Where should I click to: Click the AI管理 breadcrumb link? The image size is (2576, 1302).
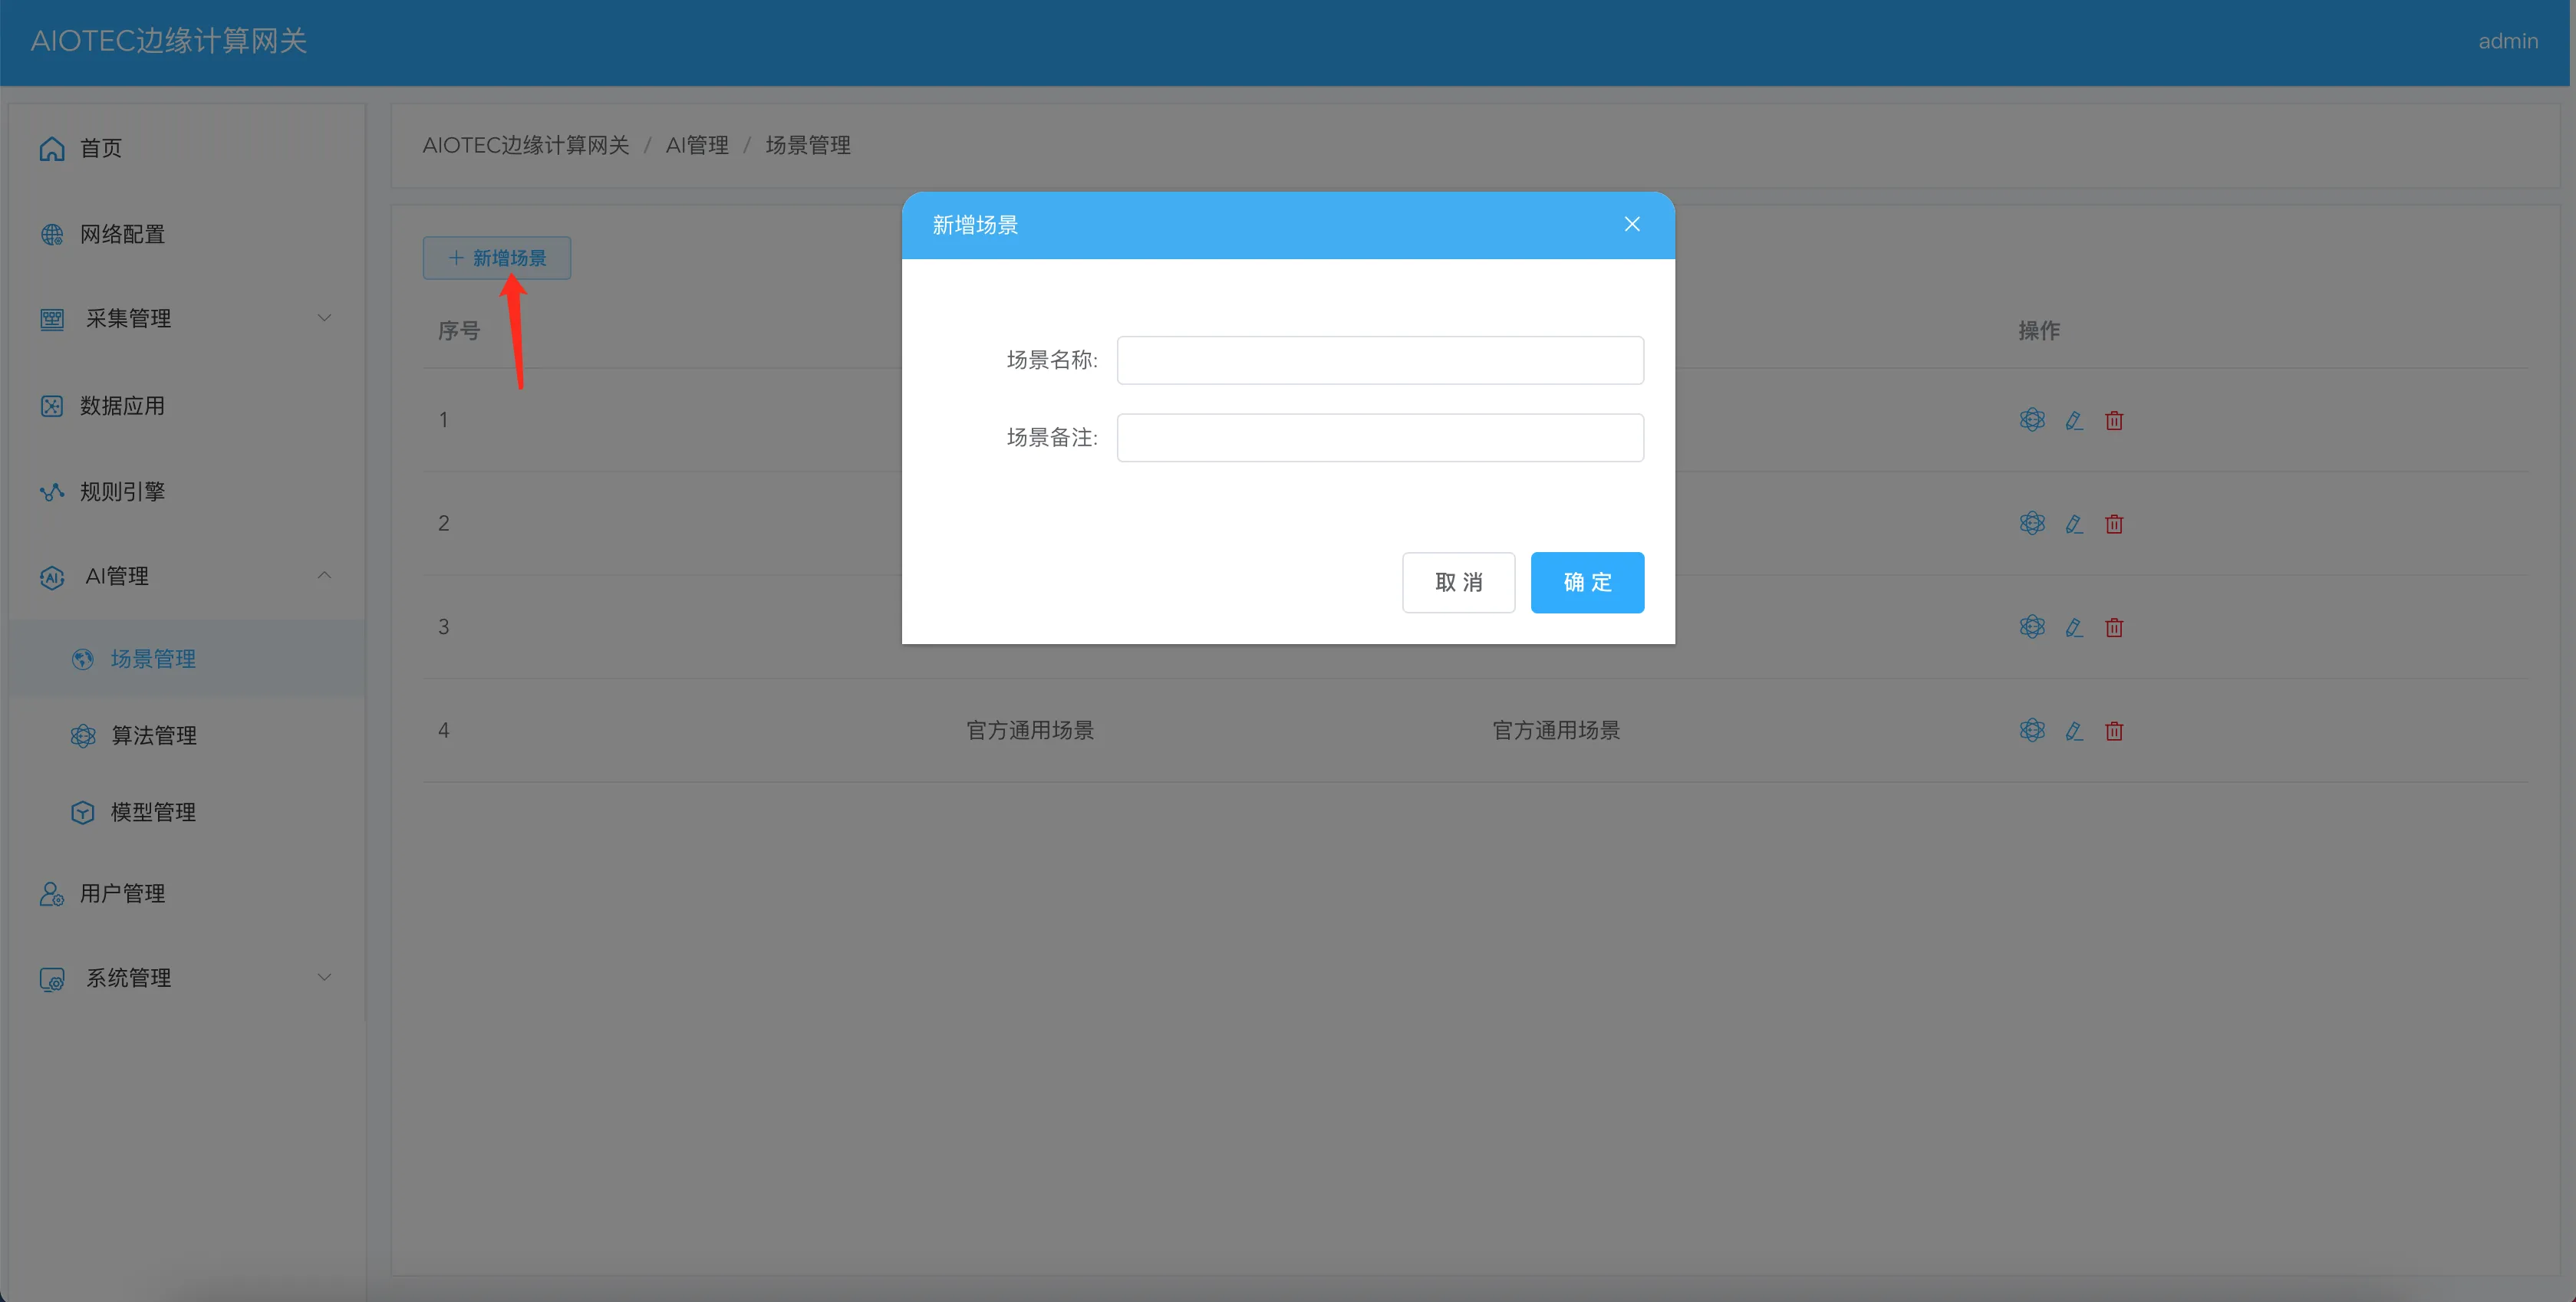[x=697, y=146]
